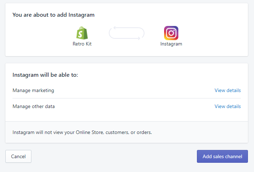Open View details for Manage marketing
Screen dimensions: 254x172
tap(228, 90)
